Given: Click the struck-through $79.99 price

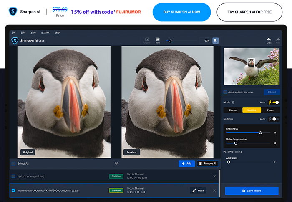Looking at the screenshot, I should coord(60,9).
